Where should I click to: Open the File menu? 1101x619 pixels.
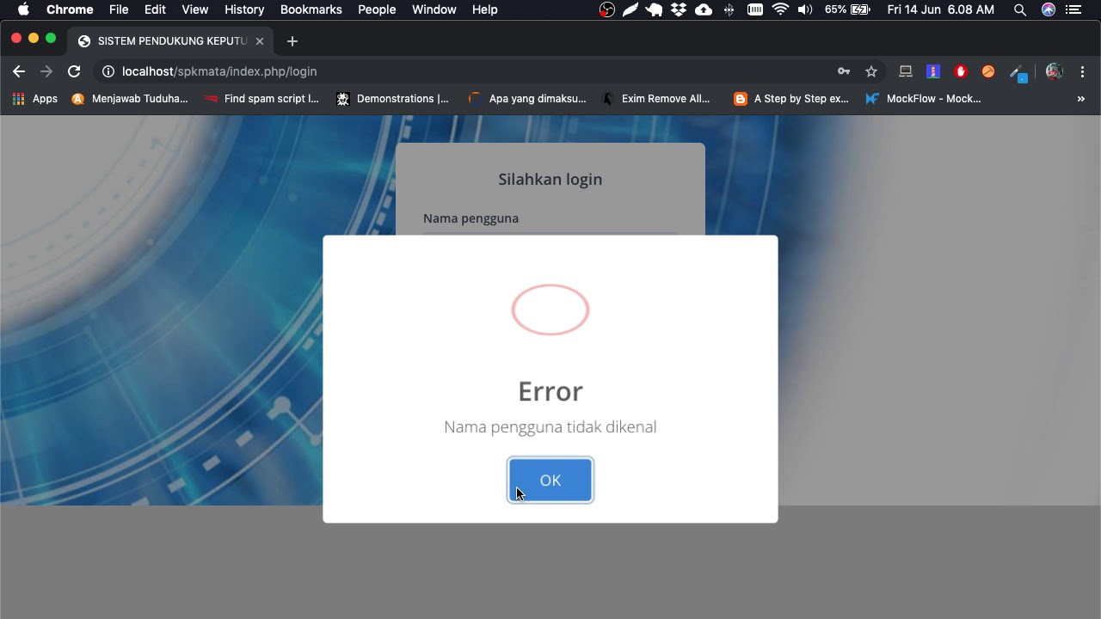(119, 9)
